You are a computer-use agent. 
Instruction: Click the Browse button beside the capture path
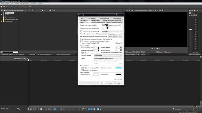click(x=119, y=43)
